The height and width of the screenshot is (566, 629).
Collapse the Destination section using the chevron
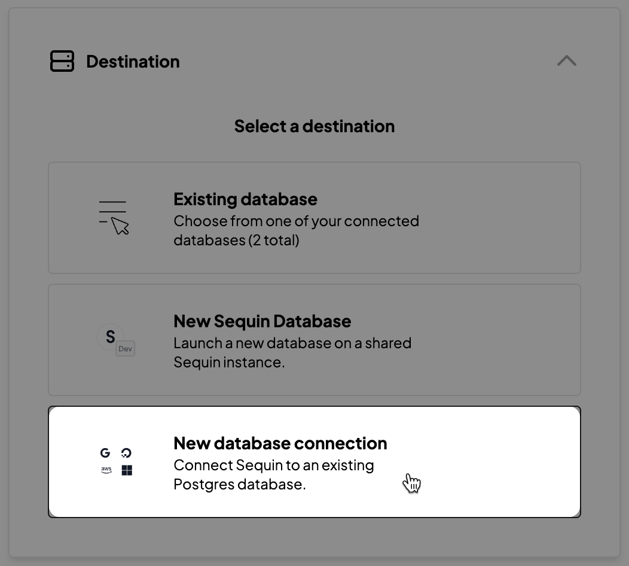coord(566,61)
